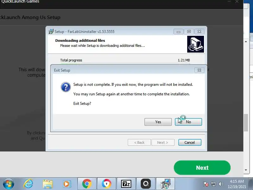Click network tray icon
Image resolution: width=253 pixels, height=190 pixels.
pos(213,184)
